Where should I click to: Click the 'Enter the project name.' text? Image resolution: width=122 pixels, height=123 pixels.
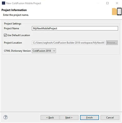(16, 15)
